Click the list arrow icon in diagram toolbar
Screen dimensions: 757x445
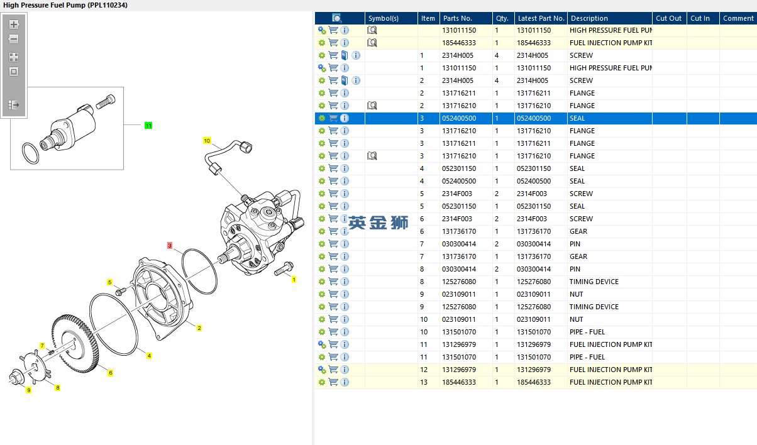click(14, 105)
